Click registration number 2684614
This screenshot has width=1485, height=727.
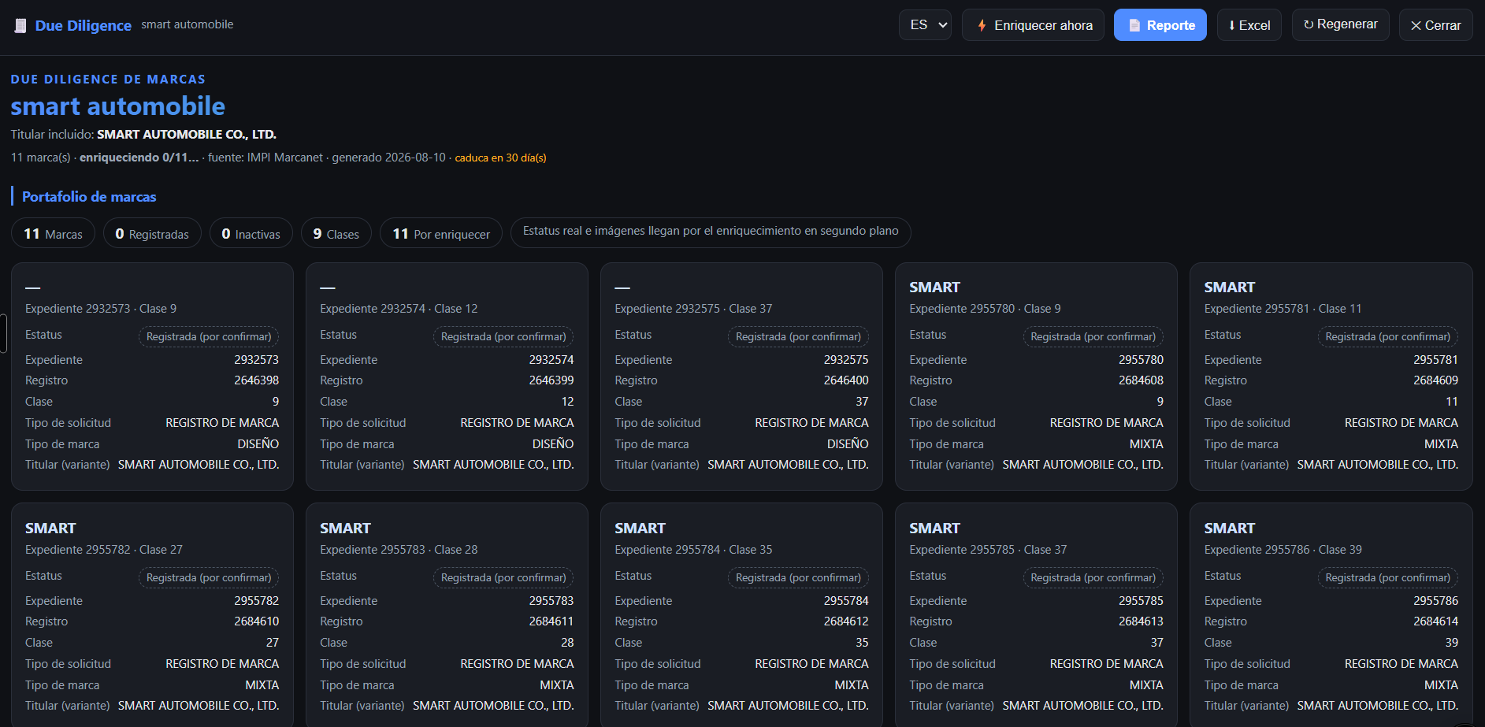click(1435, 621)
